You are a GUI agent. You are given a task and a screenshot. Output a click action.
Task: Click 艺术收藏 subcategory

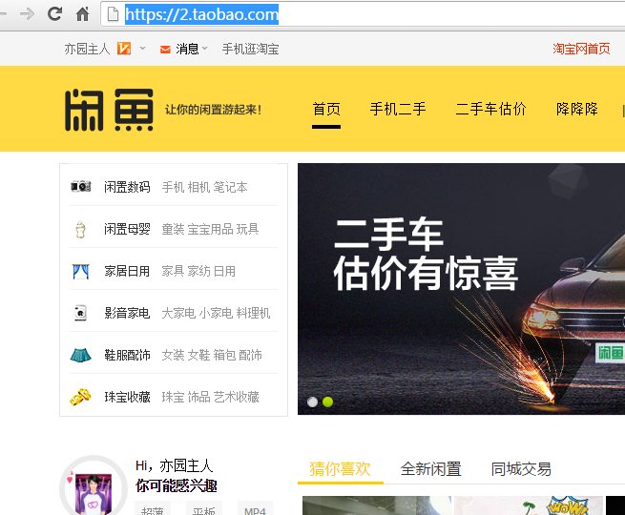point(236,397)
